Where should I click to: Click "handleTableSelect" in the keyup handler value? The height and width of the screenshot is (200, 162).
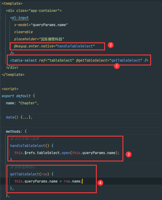point(75,46)
